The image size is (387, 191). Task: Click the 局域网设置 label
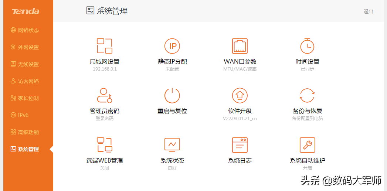pos(104,61)
